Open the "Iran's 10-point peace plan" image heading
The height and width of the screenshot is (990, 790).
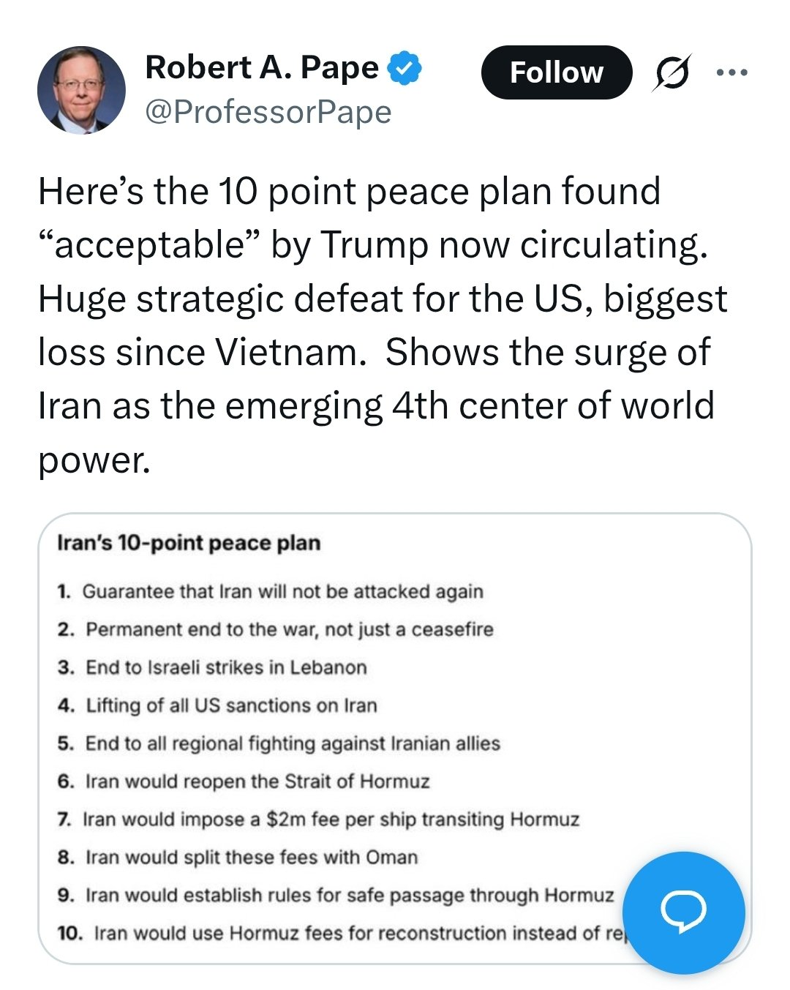click(189, 543)
